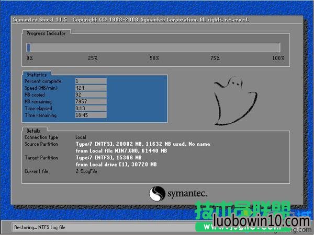
Task: Click the 50% progress scale marker
Action: tap(154, 58)
